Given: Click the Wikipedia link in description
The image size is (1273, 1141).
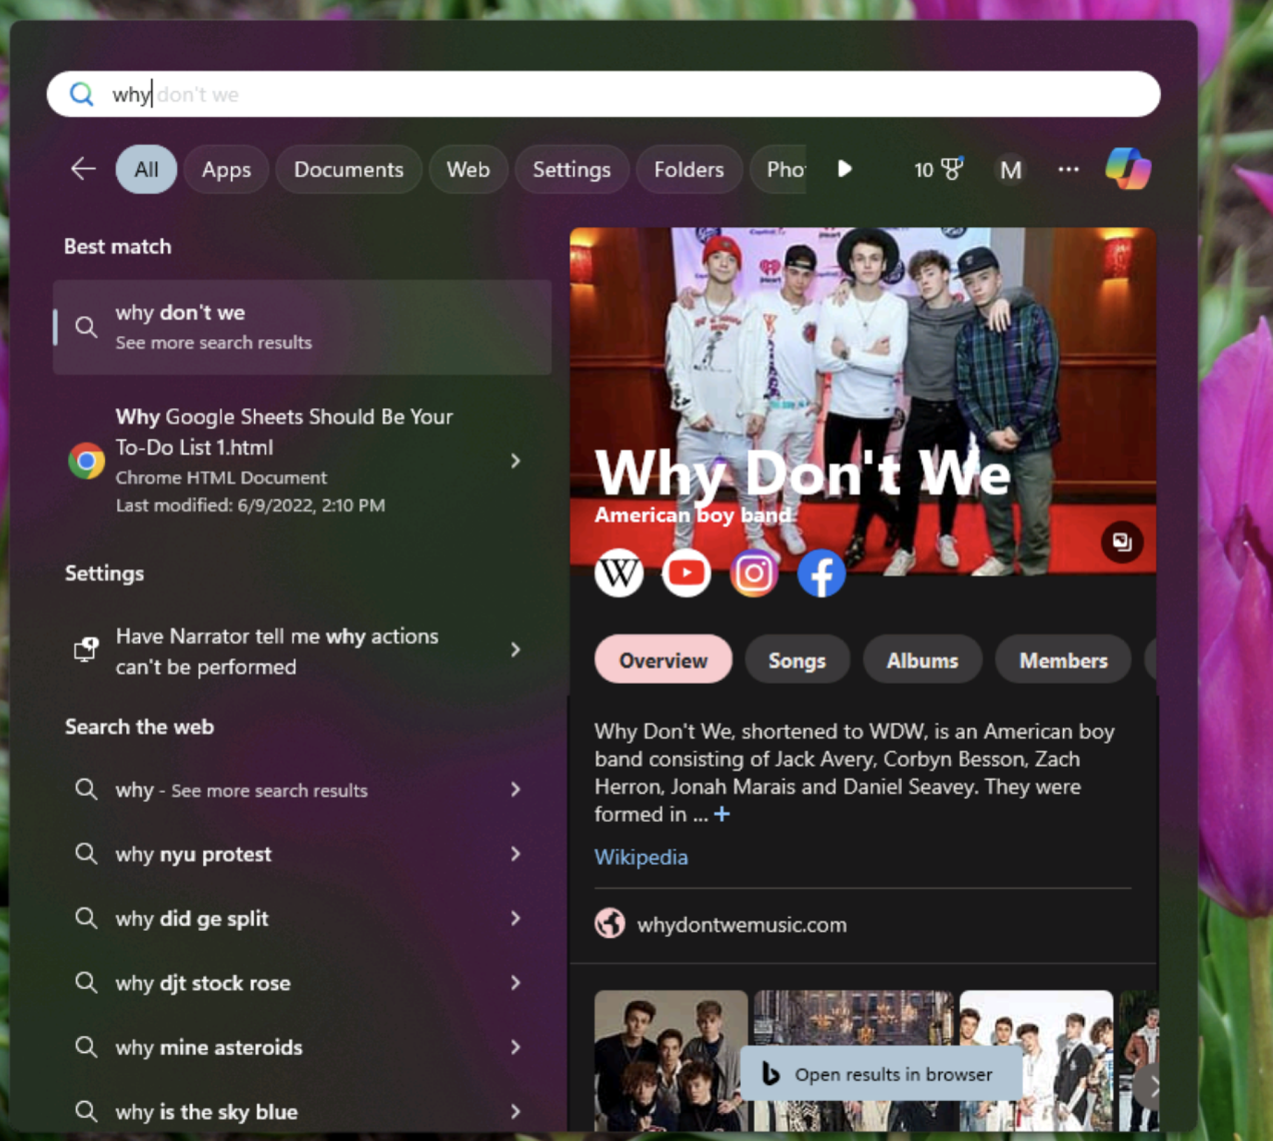Looking at the screenshot, I should tap(642, 856).
